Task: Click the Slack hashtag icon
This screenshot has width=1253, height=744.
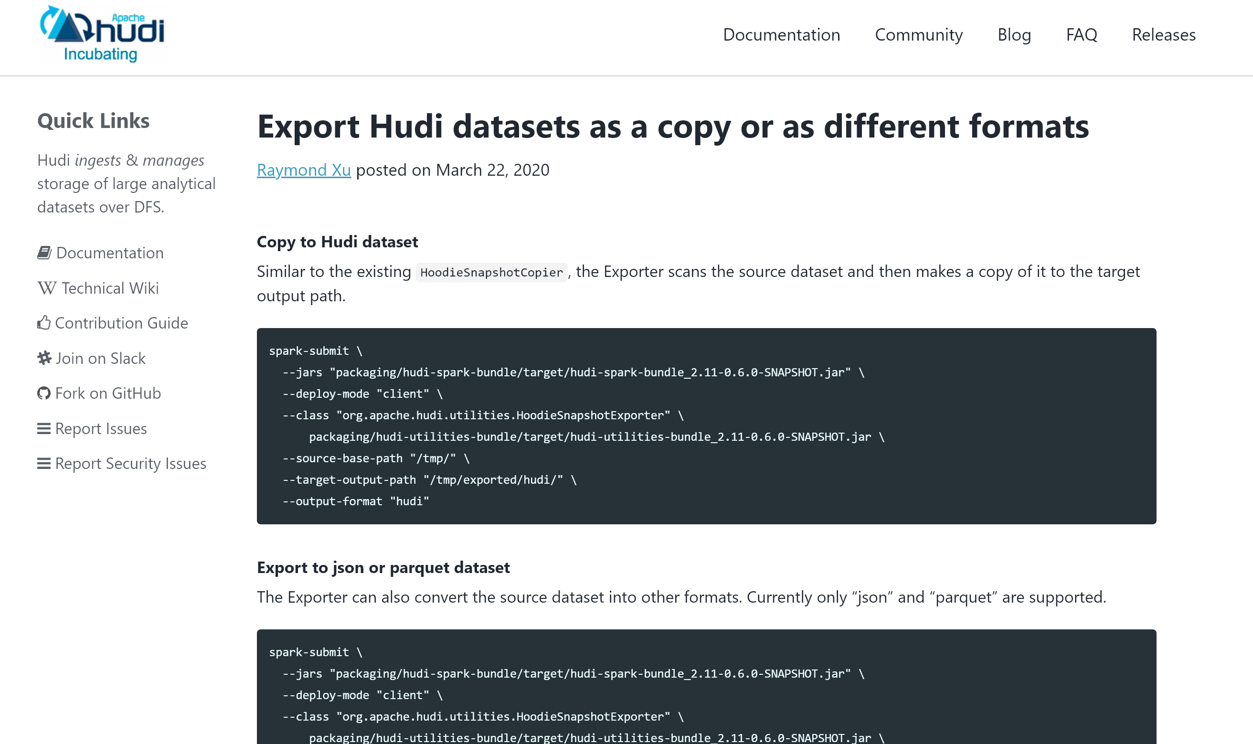Action: pyautogui.click(x=44, y=358)
